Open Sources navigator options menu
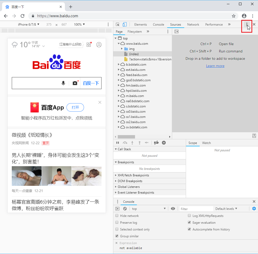 tap(168, 31)
